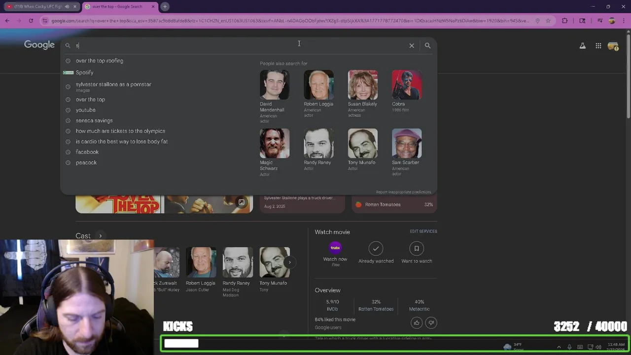
Task: Toggle Want to watch bookmark
Action: pyautogui.click(x=417, y=248)
